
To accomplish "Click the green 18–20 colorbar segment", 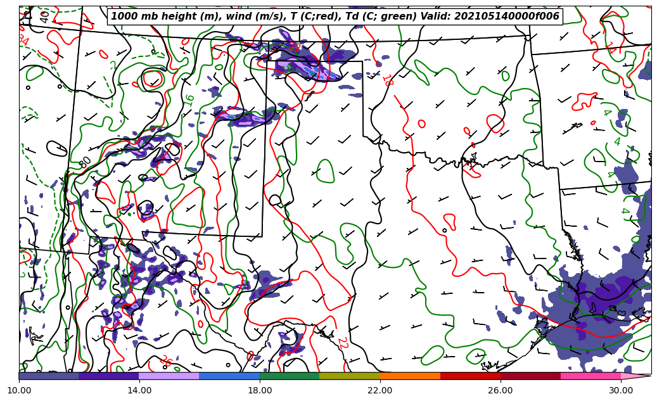I will click(290, 376).
